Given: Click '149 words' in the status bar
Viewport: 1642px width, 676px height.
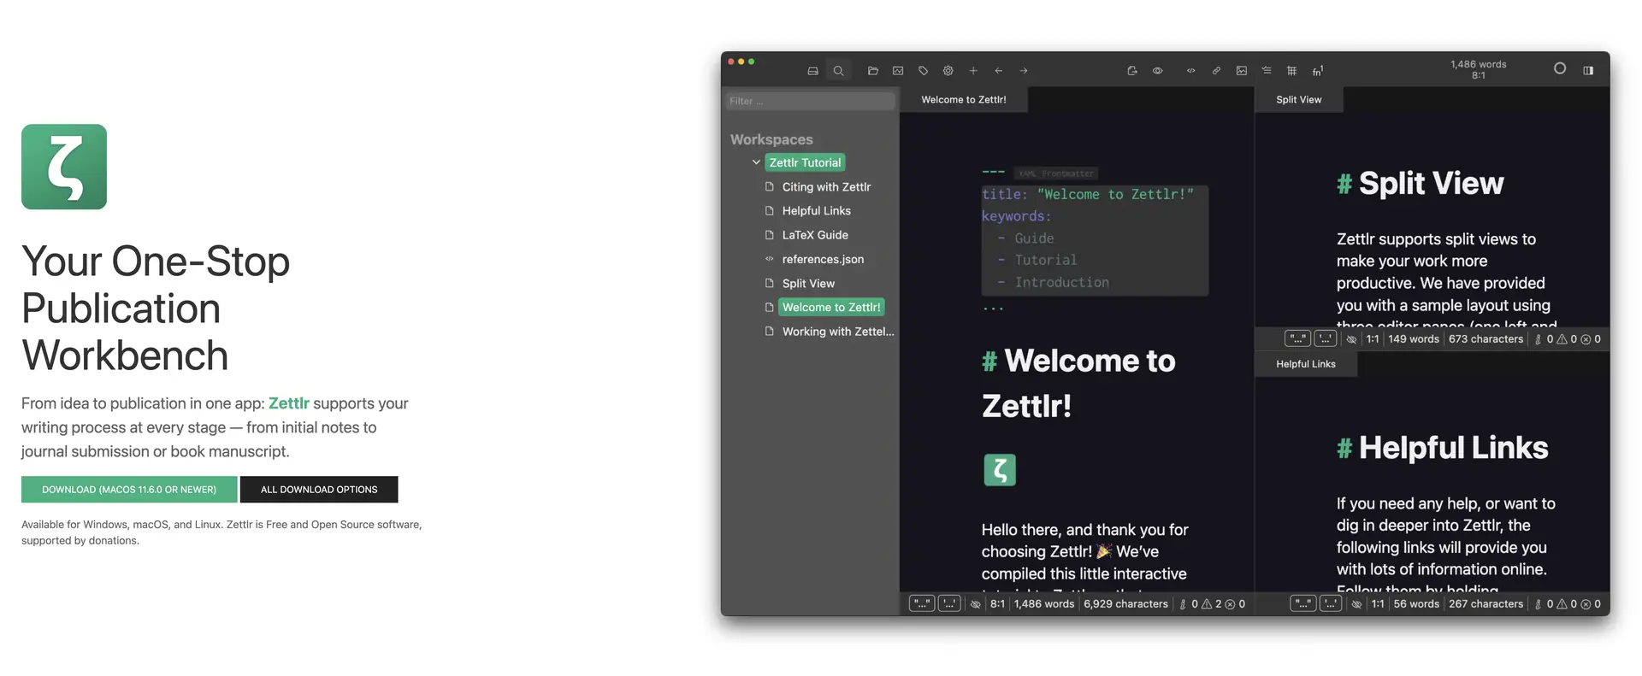Looking at the screenshot, I should click(1414, 339).
